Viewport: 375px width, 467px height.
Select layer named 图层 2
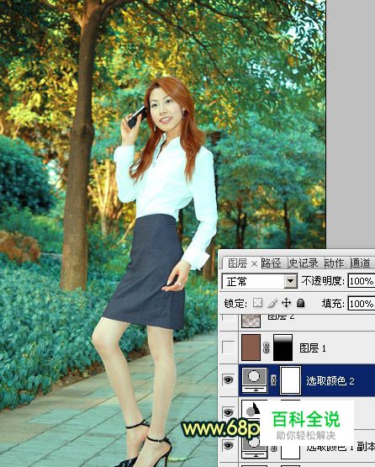tap(281, 316)
